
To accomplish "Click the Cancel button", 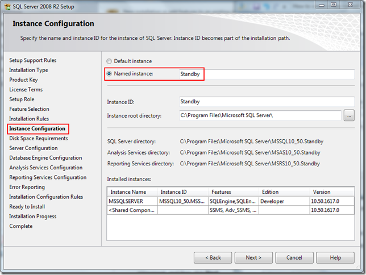I will (294, 258).
